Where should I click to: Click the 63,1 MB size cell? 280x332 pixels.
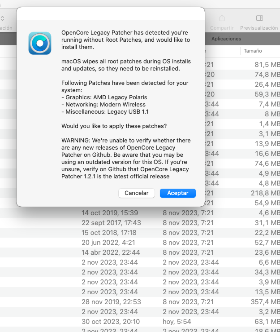click(267, 322)
